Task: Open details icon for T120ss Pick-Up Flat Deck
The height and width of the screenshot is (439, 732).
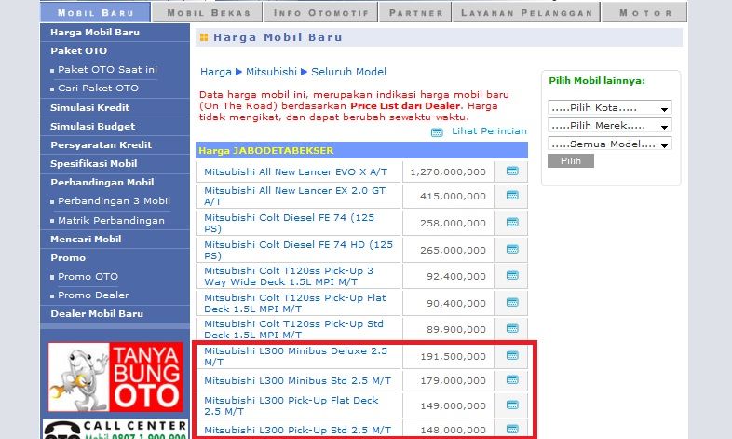Action: (x=512, y=303)
